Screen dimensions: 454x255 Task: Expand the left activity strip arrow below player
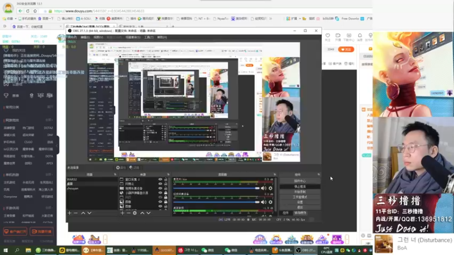click(x=105, y=239)
